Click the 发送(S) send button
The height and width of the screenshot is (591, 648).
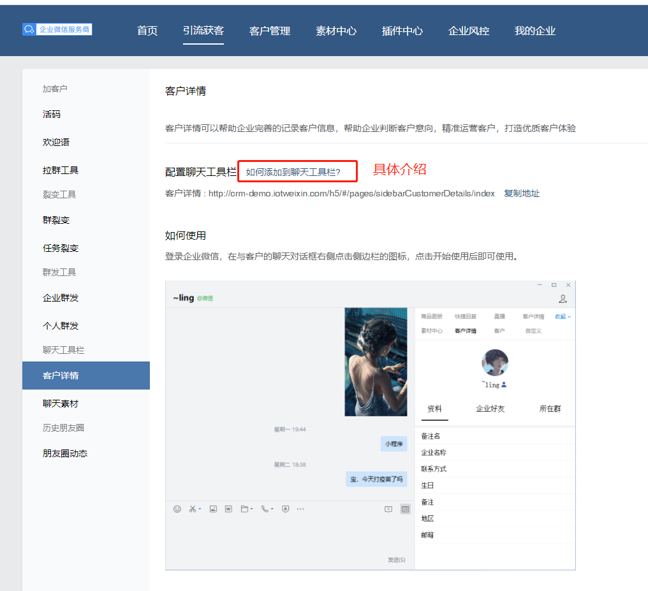pos(396,560)
